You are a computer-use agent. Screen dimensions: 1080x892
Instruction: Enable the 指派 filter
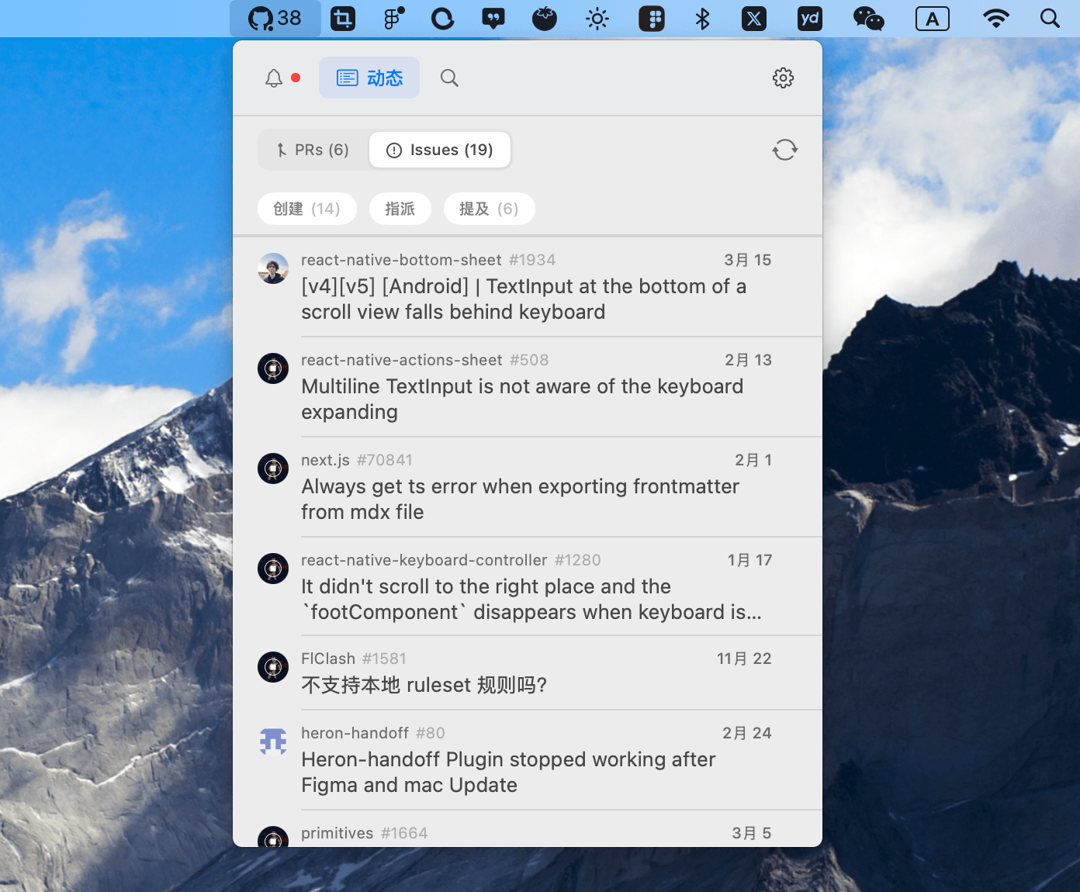400,208
